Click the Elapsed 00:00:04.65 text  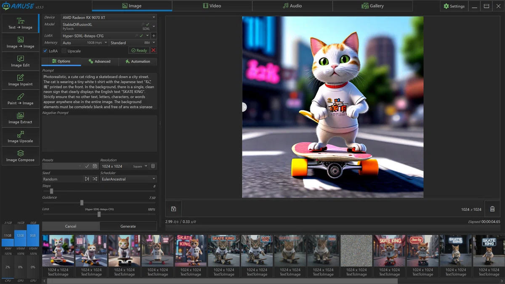click(x=484, y=221)
